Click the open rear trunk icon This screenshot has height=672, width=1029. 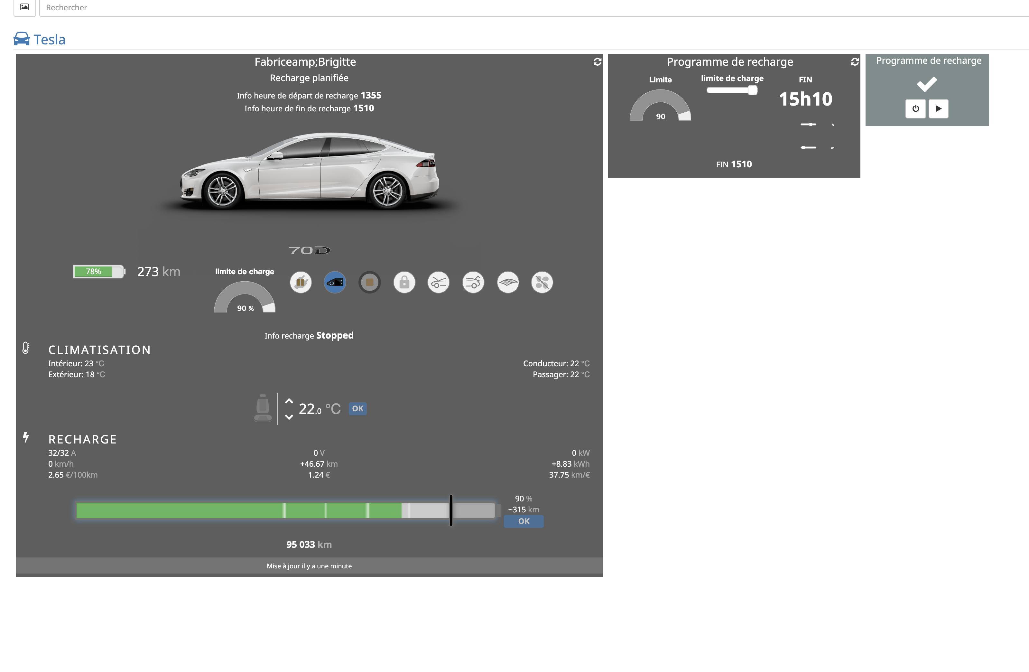pyautogui.click(x=473, y=282)
